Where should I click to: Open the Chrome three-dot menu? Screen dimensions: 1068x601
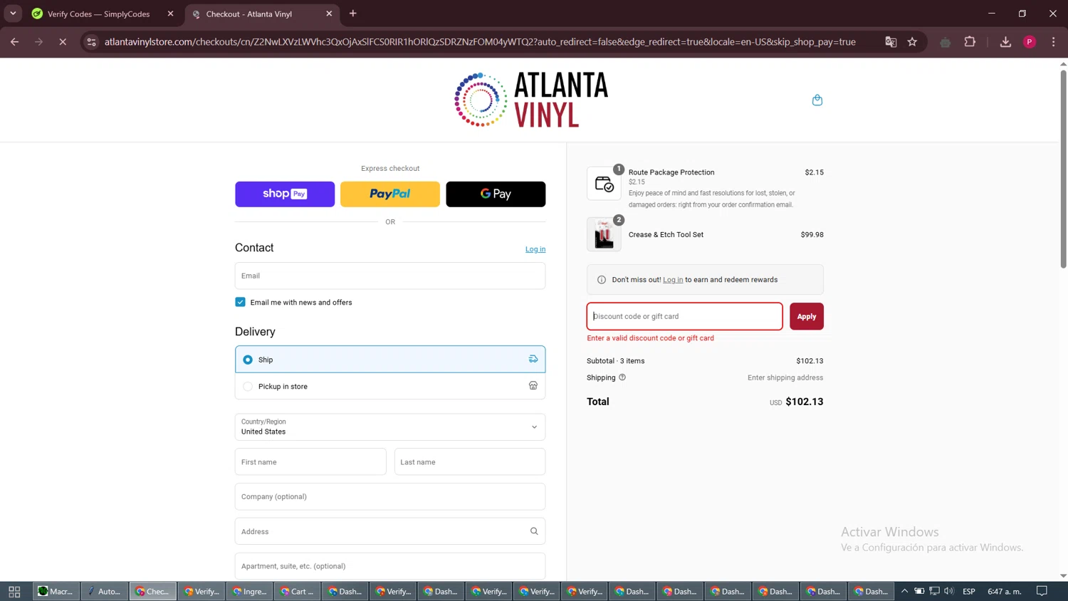[x=1054, y=42]
